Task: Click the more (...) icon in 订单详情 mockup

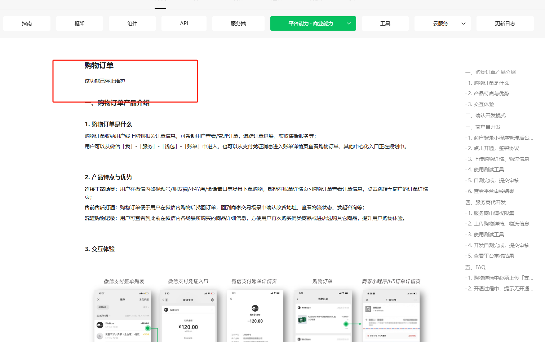Action: pos(415,300)
